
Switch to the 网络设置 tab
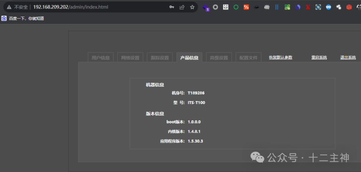tap(130, 57)
